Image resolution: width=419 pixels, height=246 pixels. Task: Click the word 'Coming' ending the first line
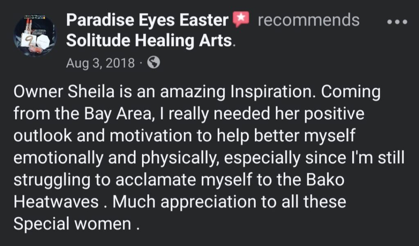coord(351,92)
